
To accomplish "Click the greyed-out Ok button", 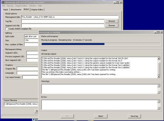I will coord(67,116).
